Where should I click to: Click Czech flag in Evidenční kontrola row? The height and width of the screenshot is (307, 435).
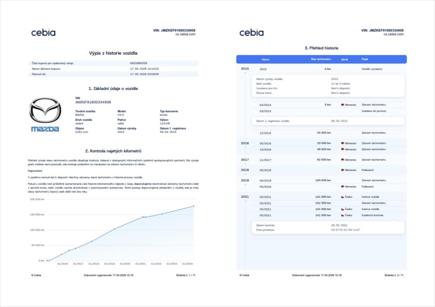342,215
